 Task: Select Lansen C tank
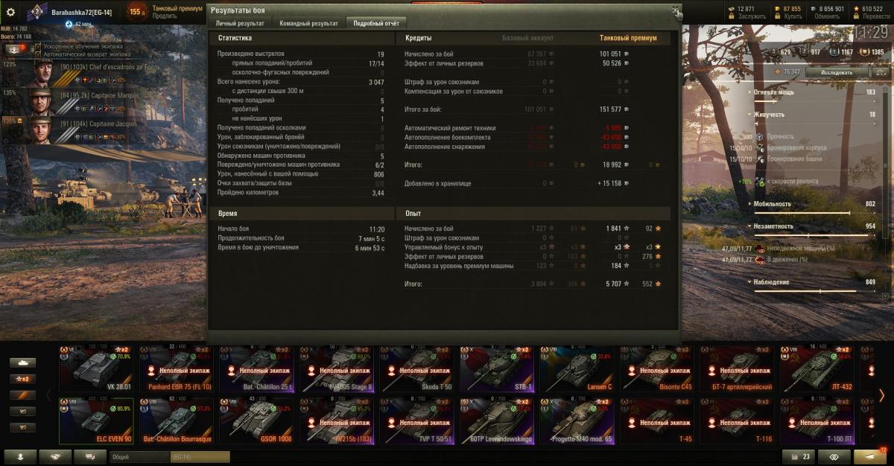pos(577,368)
